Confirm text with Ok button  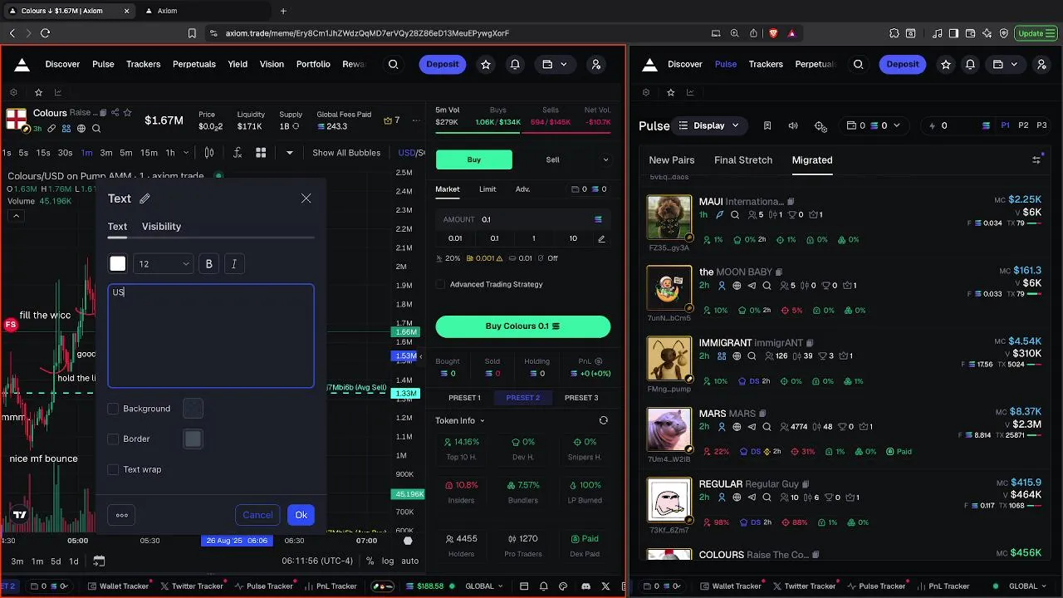pyautogui.click(x=301, y=515)
